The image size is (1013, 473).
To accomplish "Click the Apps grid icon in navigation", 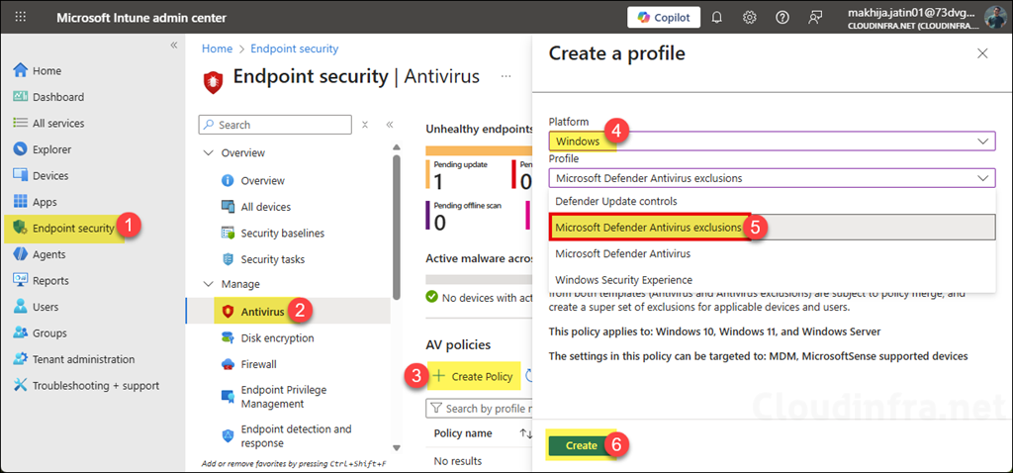I will (21, 202).
